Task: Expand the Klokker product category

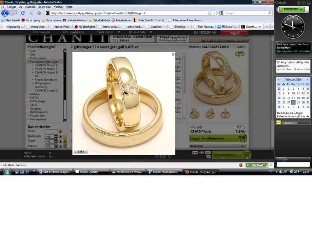Action: tap(34, 94)
